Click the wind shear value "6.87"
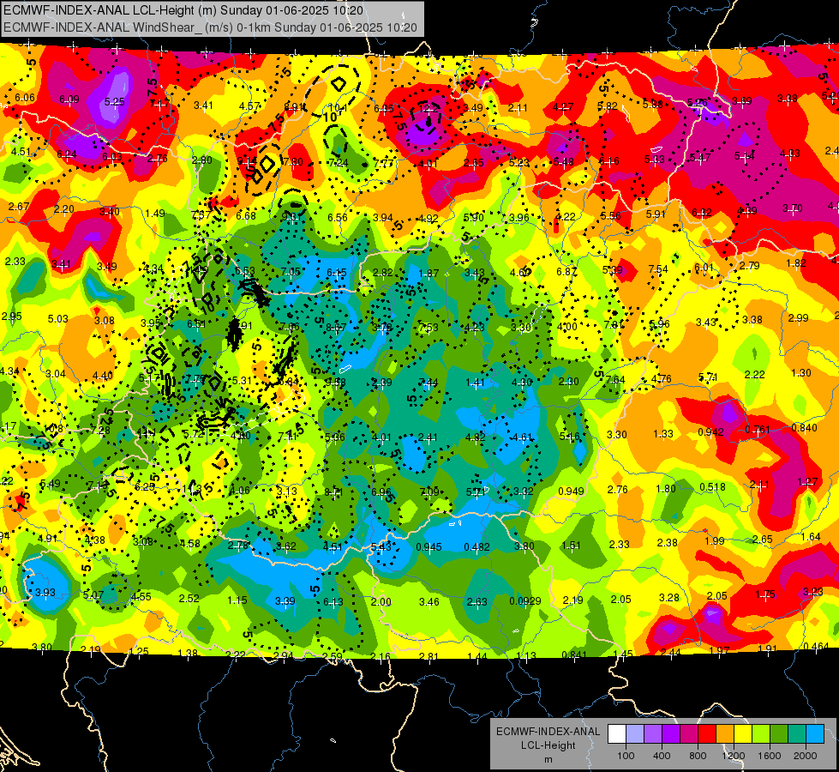 pos(566,272)
